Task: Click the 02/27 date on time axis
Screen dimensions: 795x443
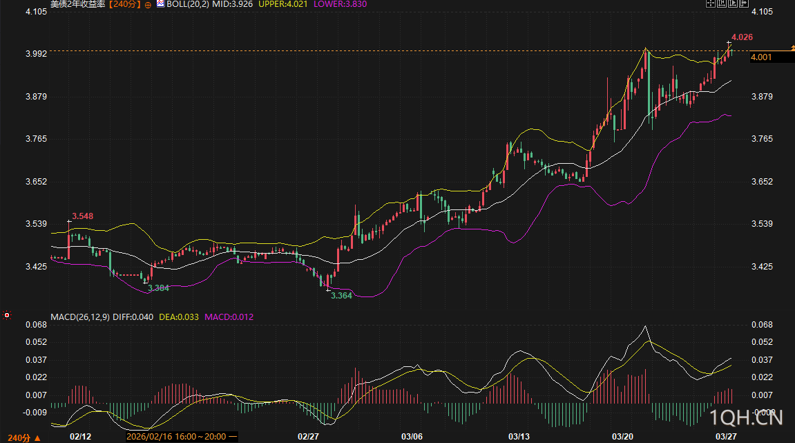Action: click(308, 437)
